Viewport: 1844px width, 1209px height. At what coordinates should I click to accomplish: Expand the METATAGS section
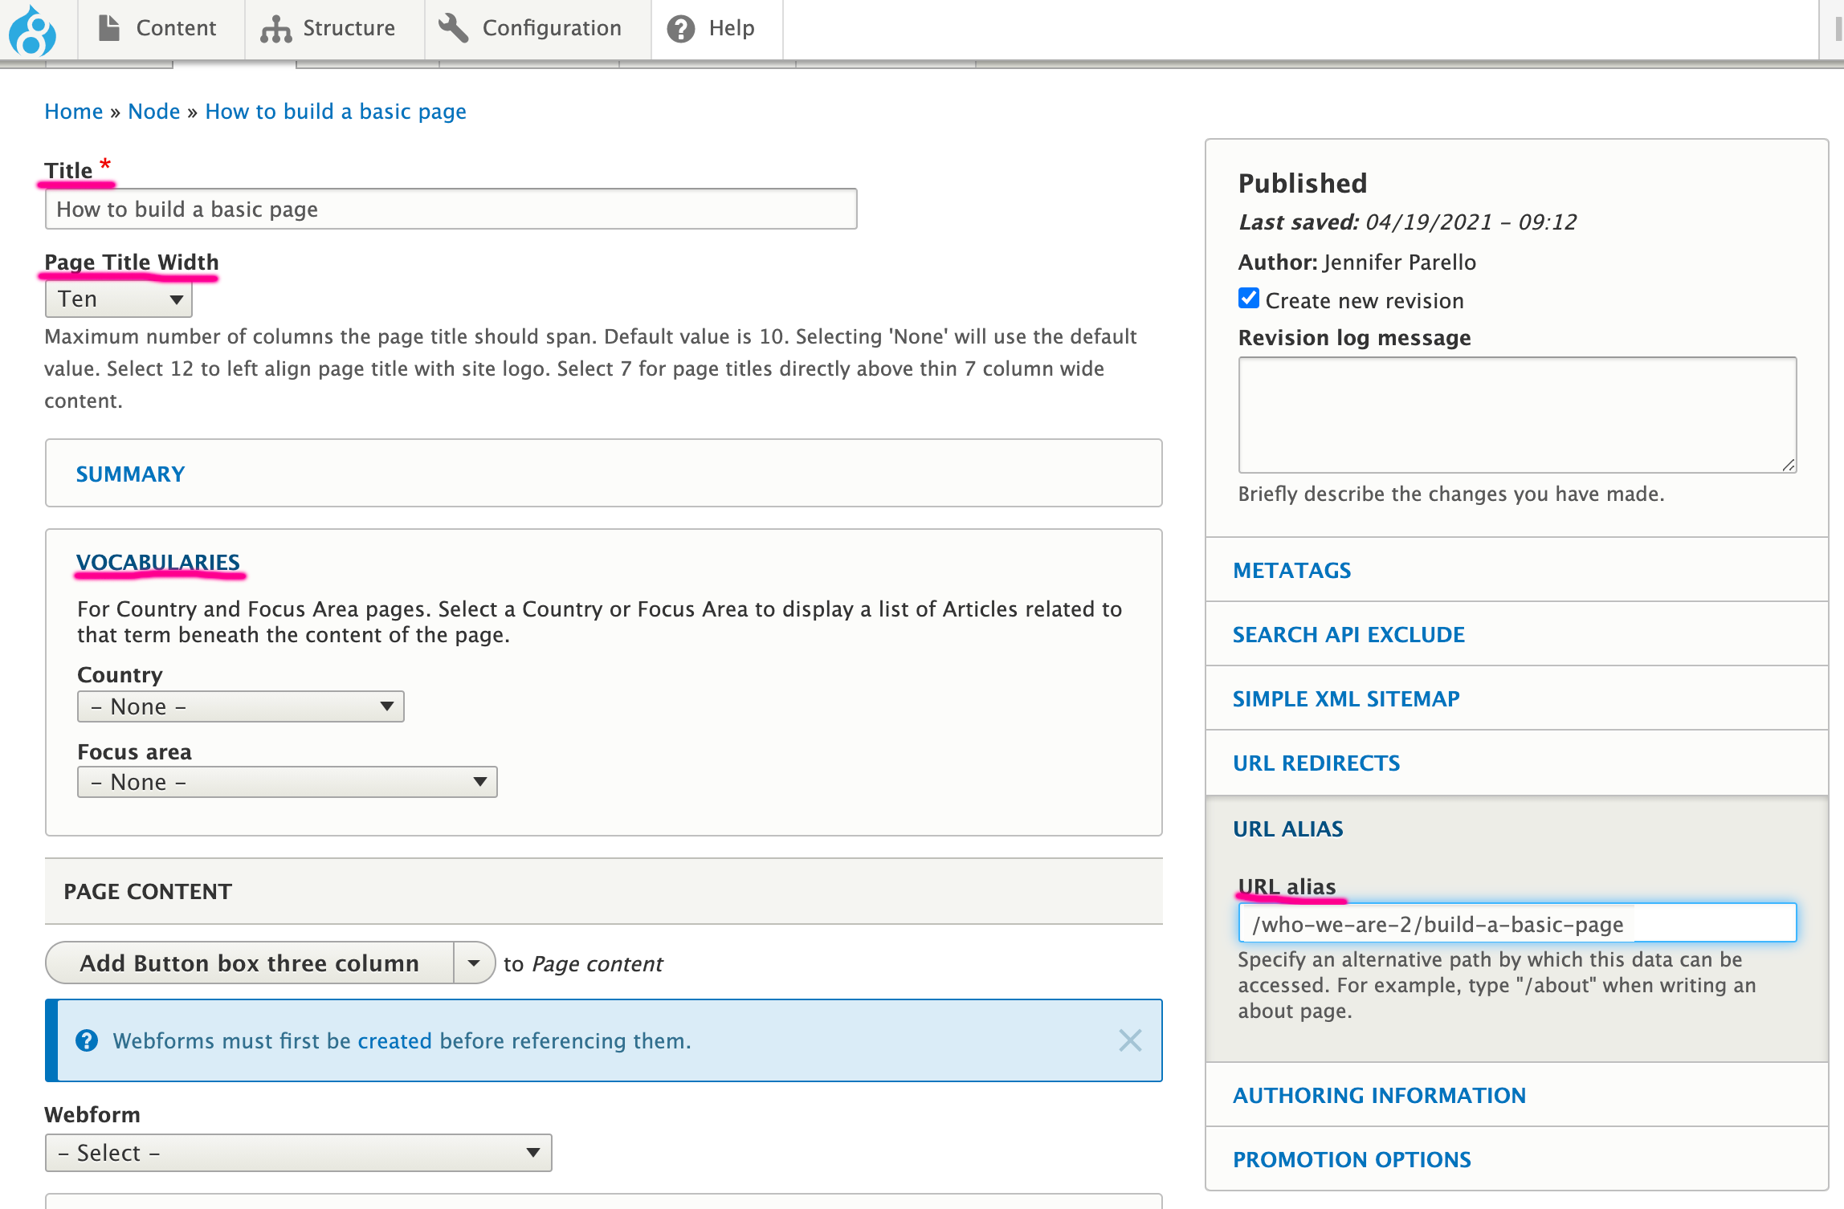[1292, 570]
